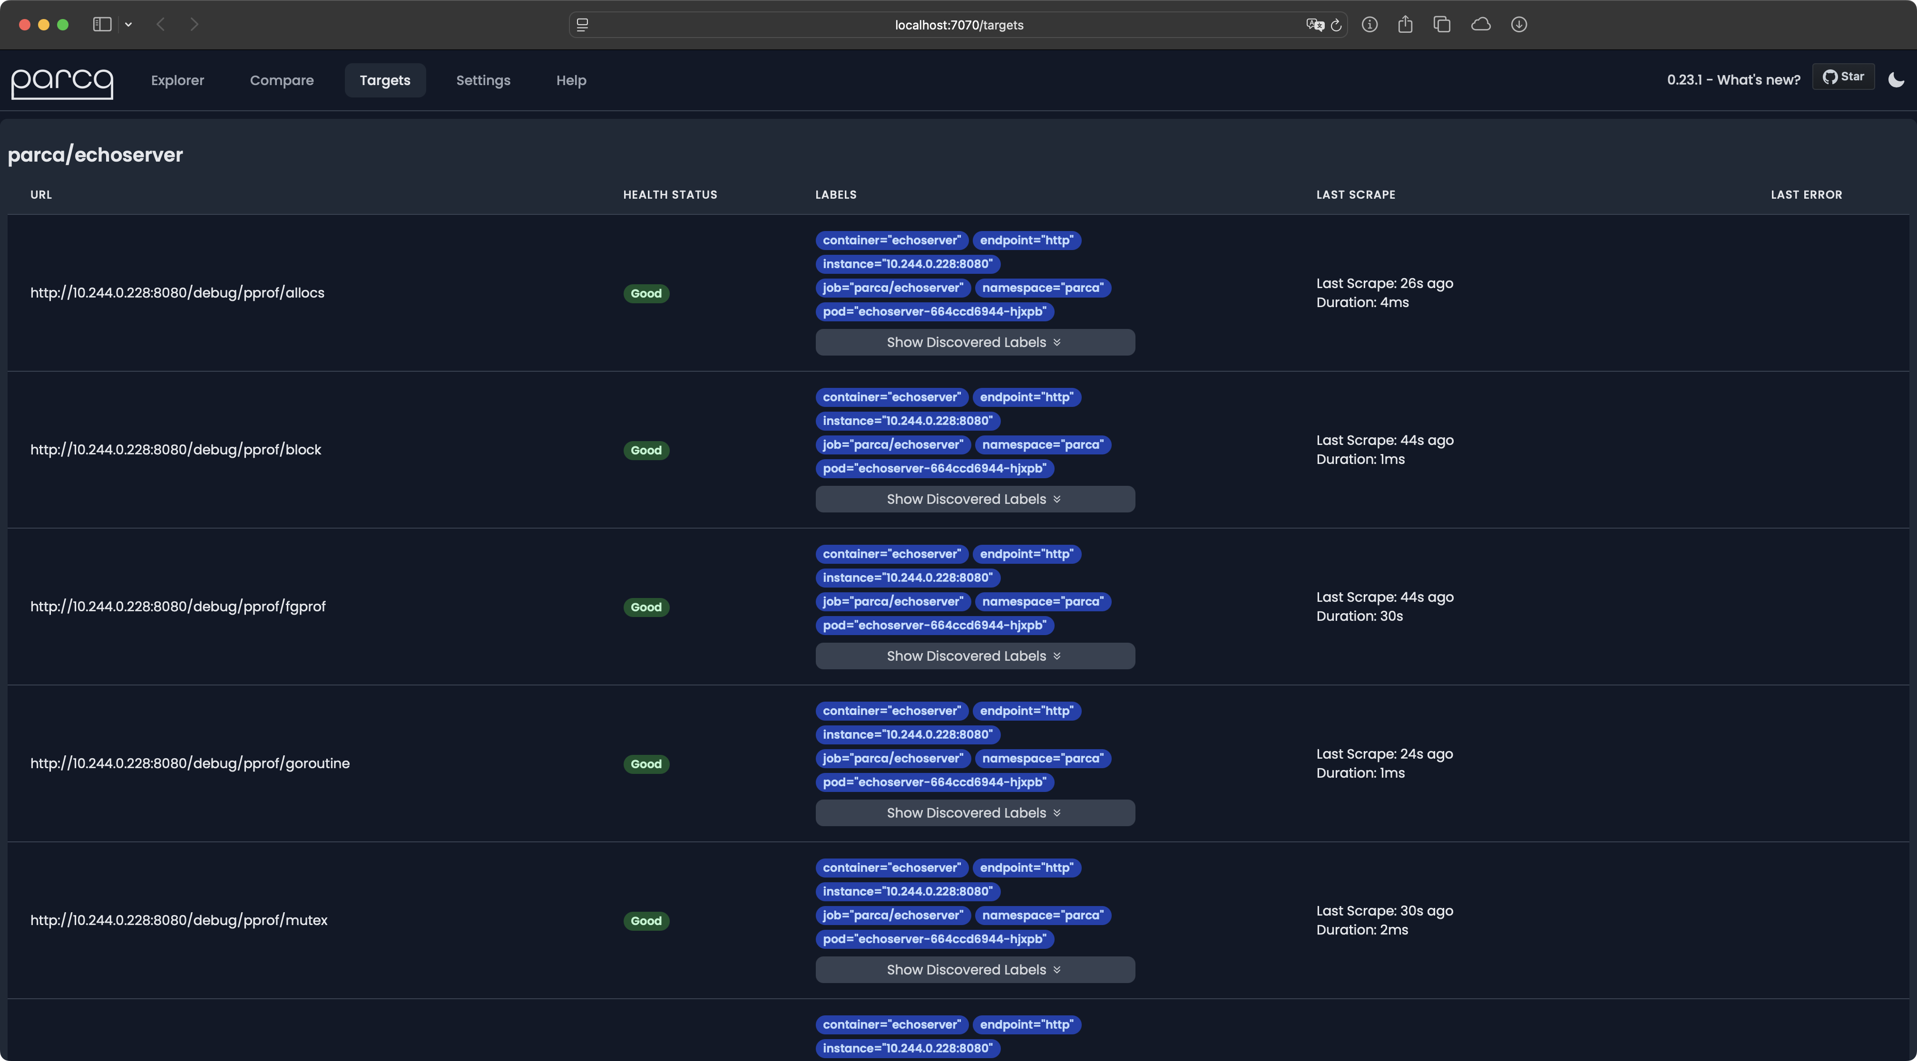Click the browser Share icon
Viewport: 1917px width, 1061px height.
click(1405, 25)
